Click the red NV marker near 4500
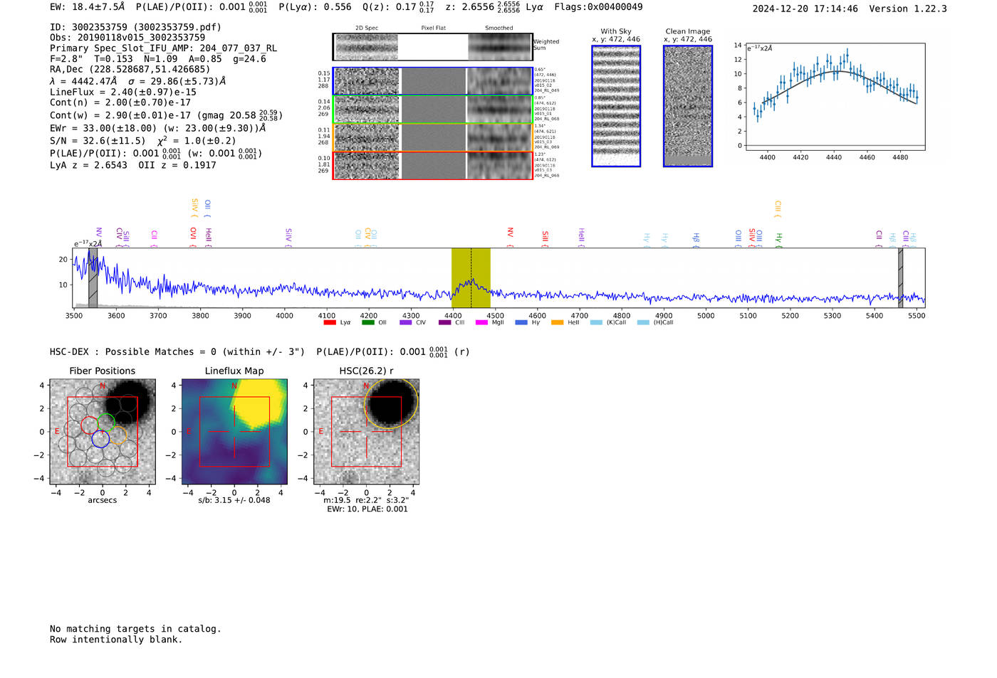This screenshot has height=678, width=997. (x=510, y=238)
